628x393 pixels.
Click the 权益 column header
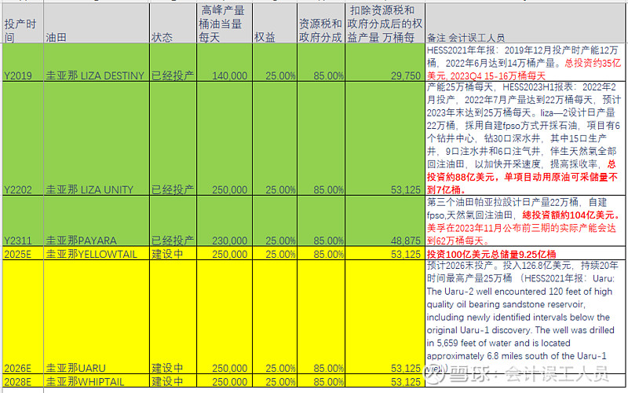click(275, 24)
